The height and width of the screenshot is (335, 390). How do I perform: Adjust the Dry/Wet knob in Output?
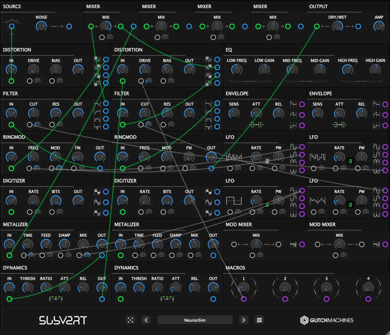click(x=337, y=26)
